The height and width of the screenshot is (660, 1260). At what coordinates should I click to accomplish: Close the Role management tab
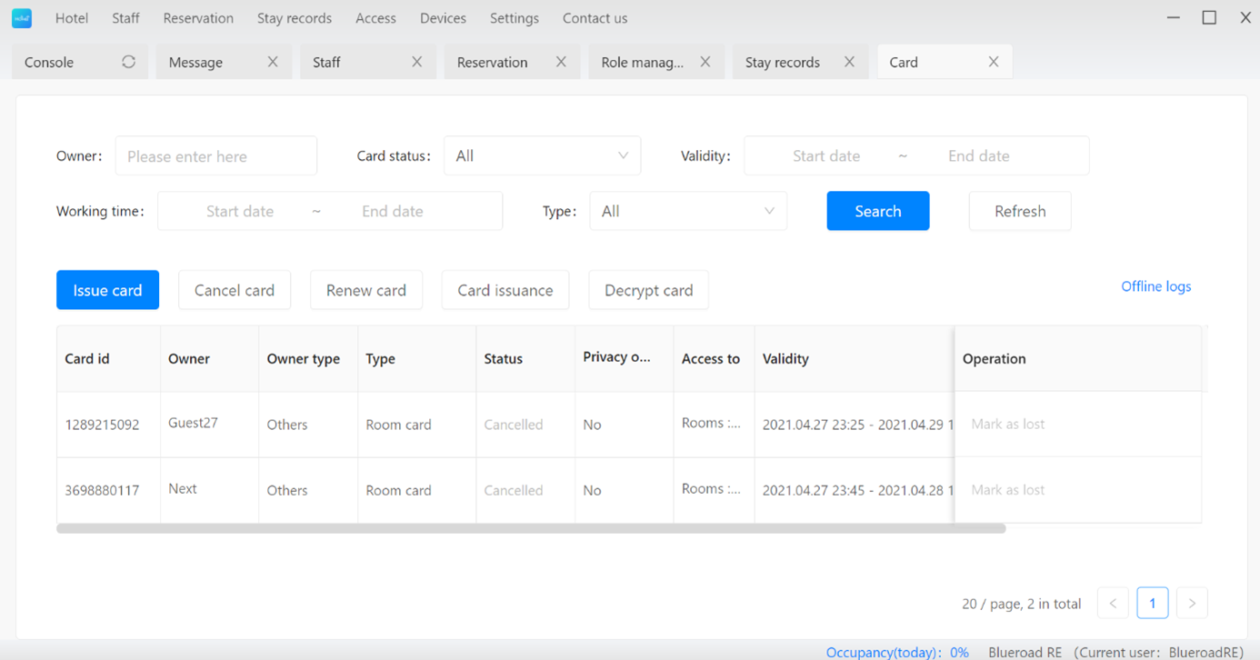point(705,62)
